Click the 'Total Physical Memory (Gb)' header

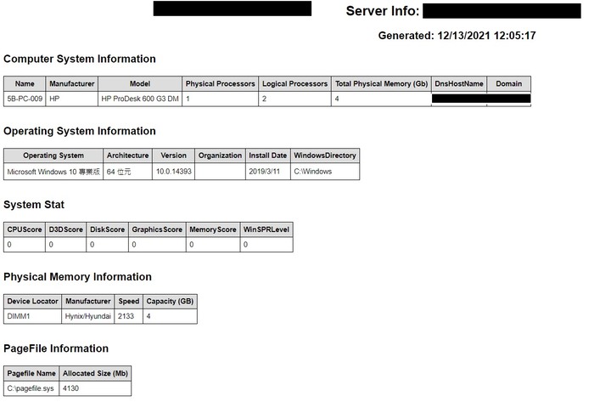click(x=382, y=83)
